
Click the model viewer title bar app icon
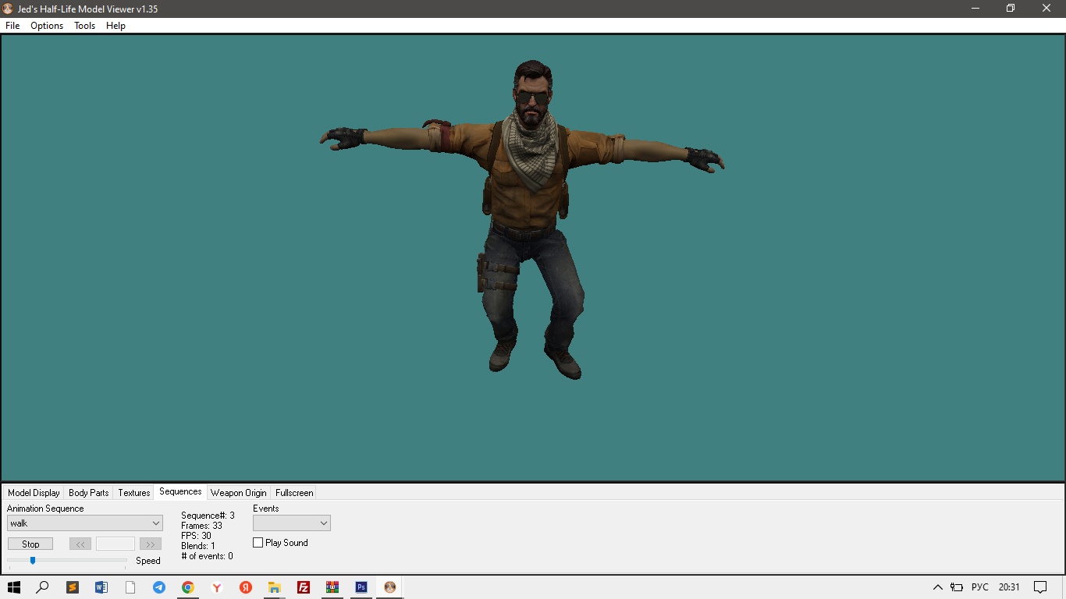pos(8,9)
